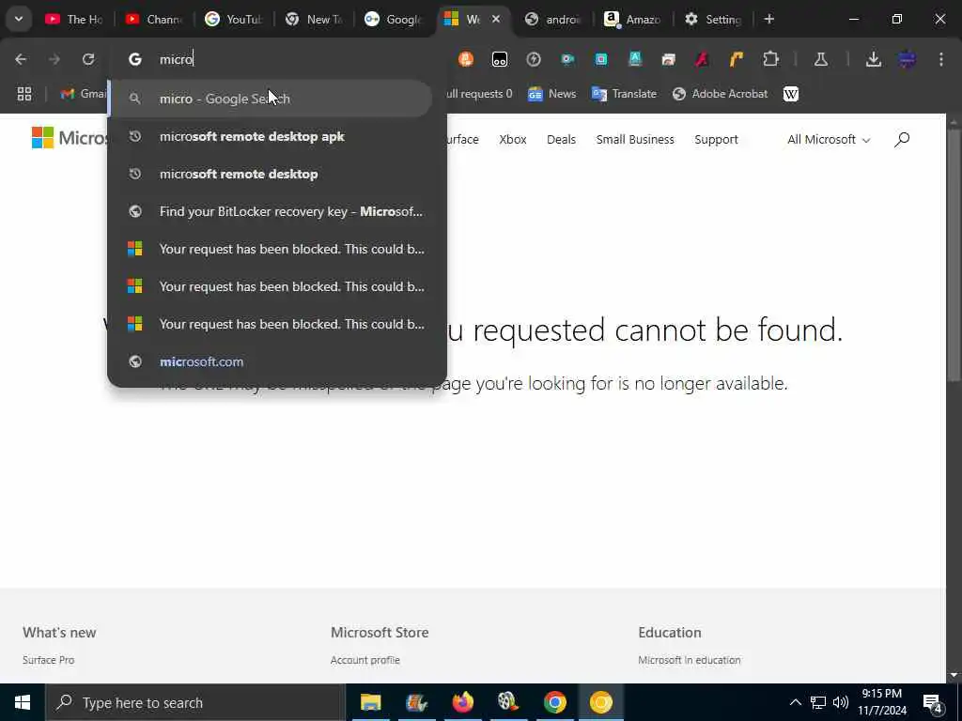This screenshot has height=721, width=962.
Task: Switch to the 'The Ho' YouTube tab
Action: (x=73, y=19)
